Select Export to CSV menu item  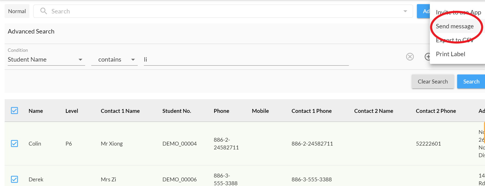click(x=455, y=40)
